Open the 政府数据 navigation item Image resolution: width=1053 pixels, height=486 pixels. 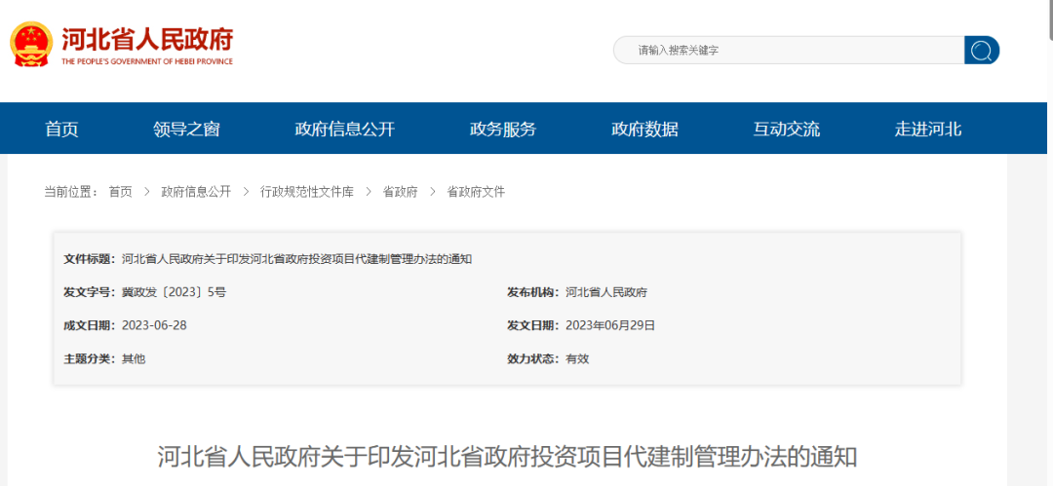[644, 129]
